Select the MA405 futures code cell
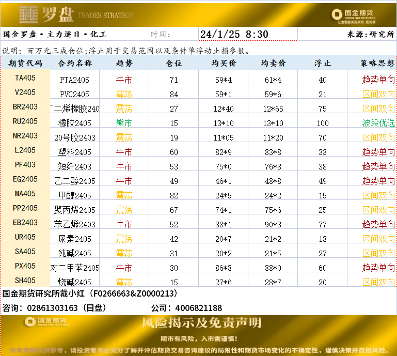The height and width of the screenshot is (356, 397). (x=25, y=193)
